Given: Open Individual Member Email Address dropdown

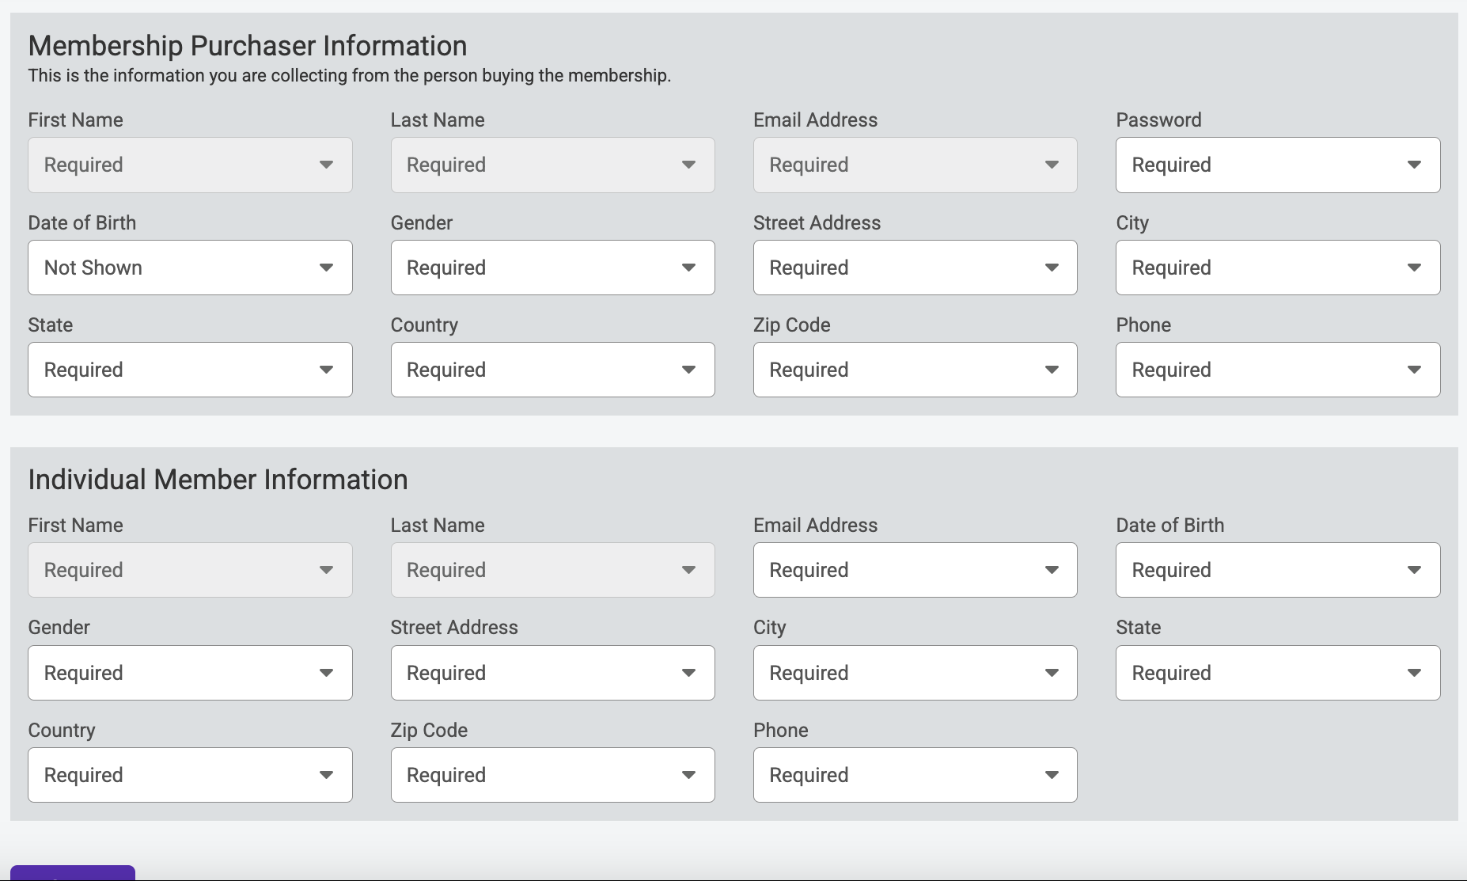Looking at the screenshot, I should point(915,570).
